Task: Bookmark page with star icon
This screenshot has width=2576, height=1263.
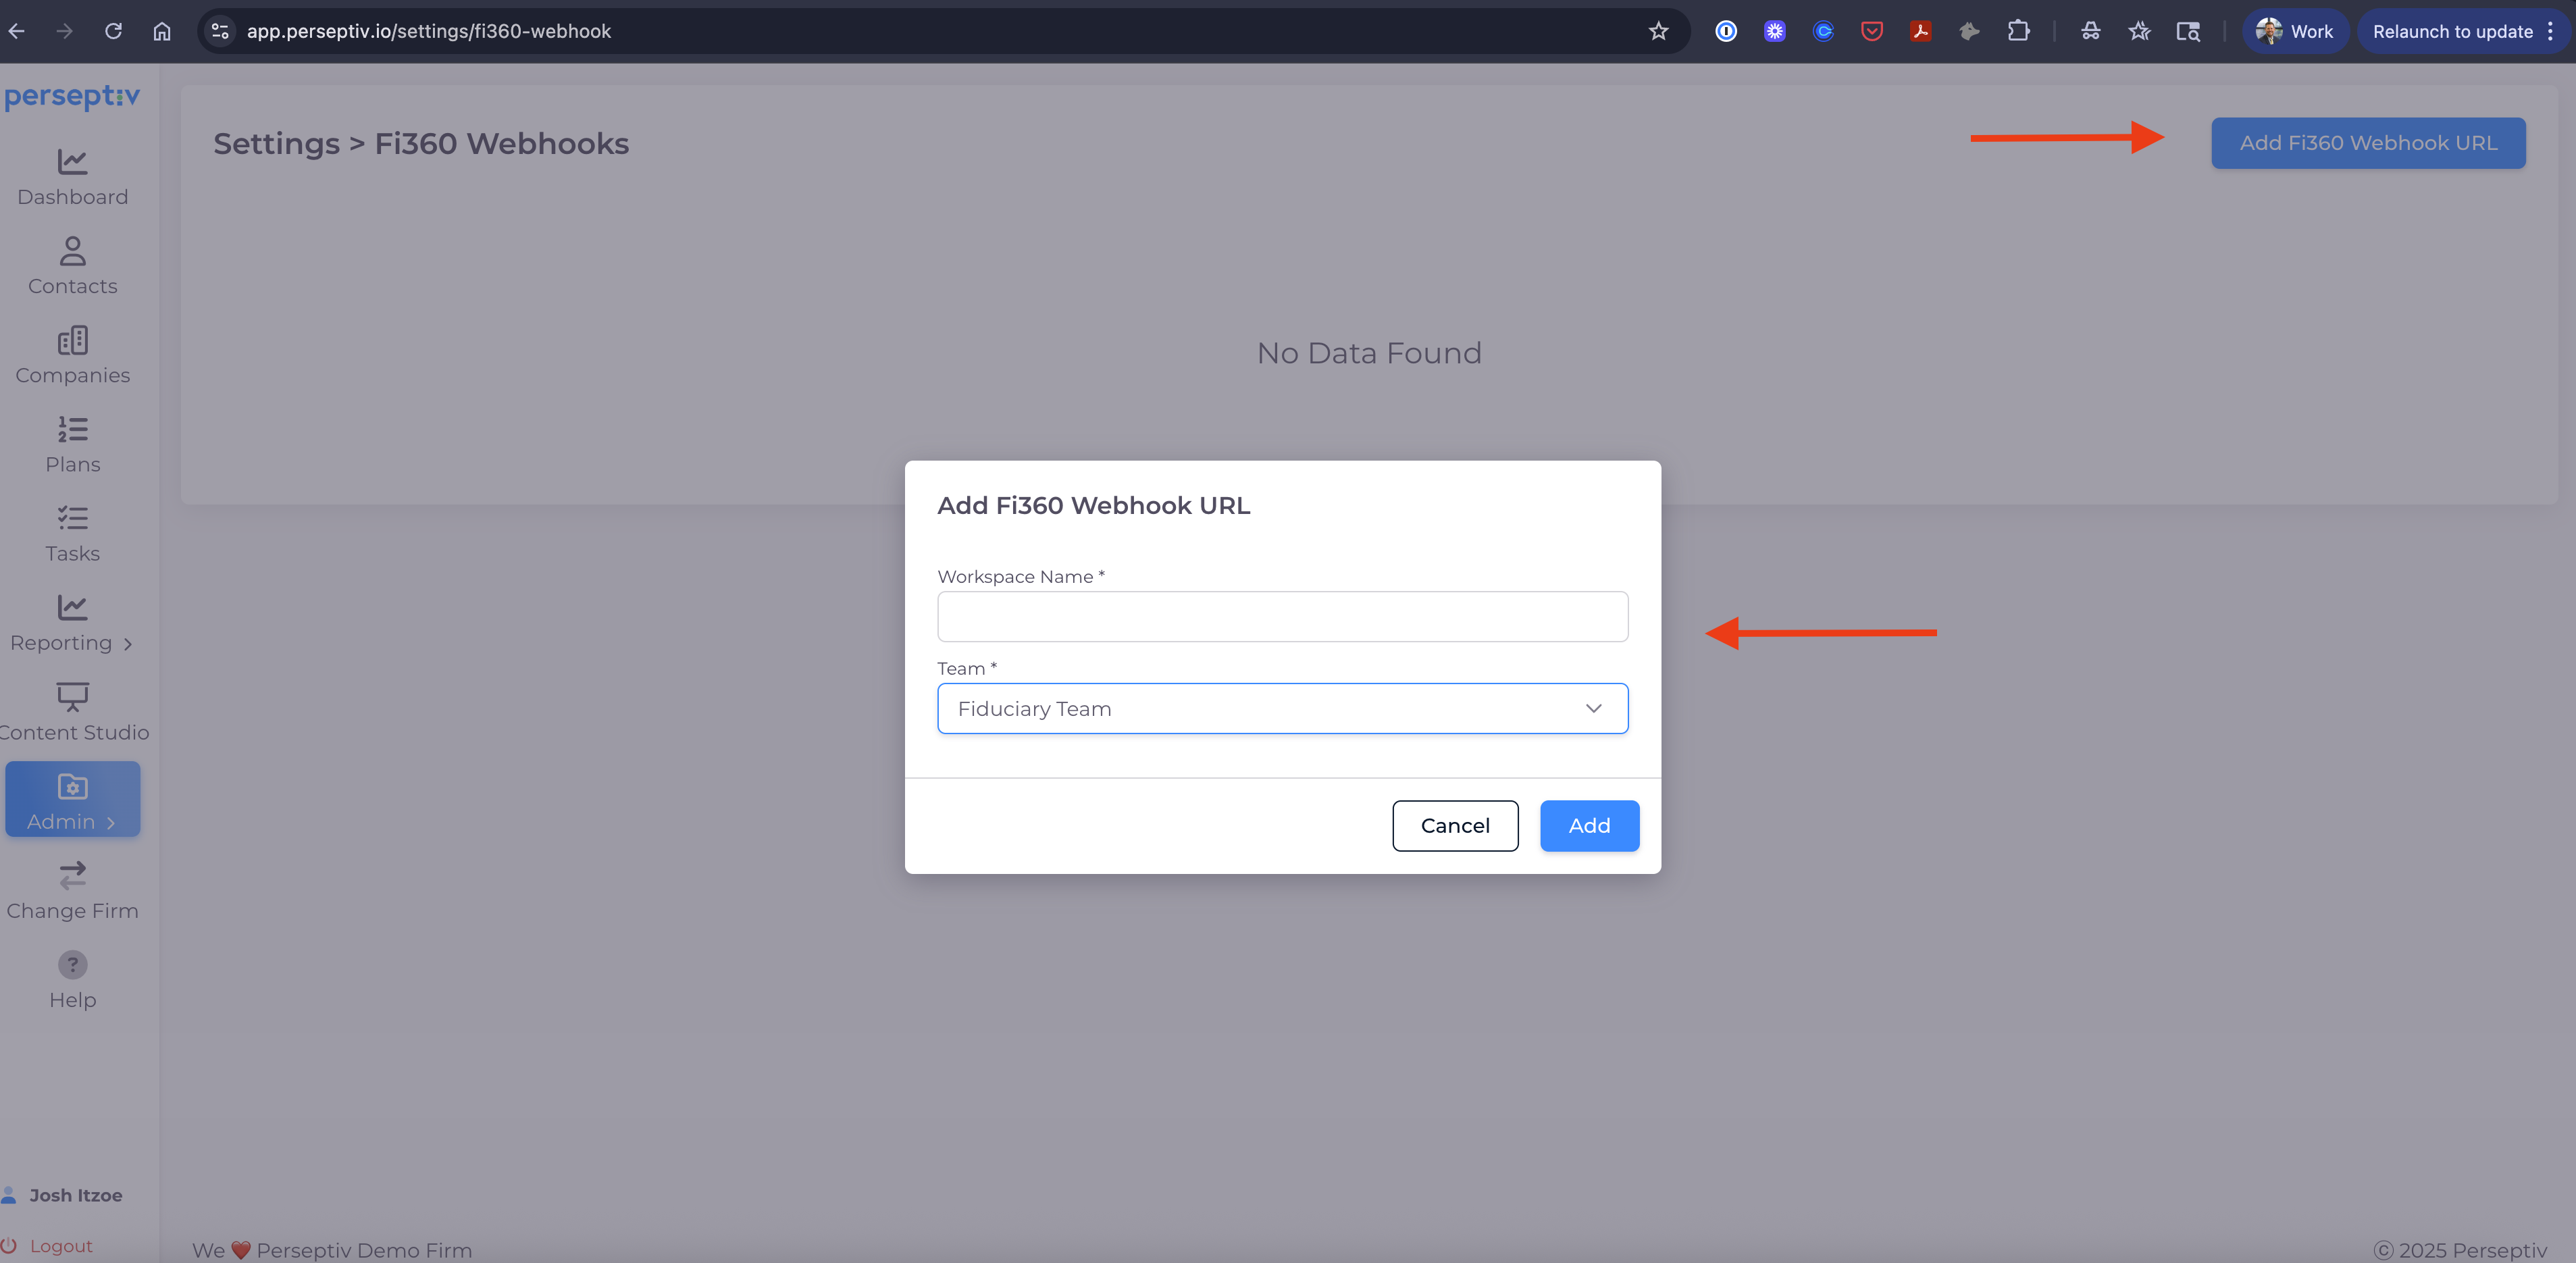Action: (1658, 31)
